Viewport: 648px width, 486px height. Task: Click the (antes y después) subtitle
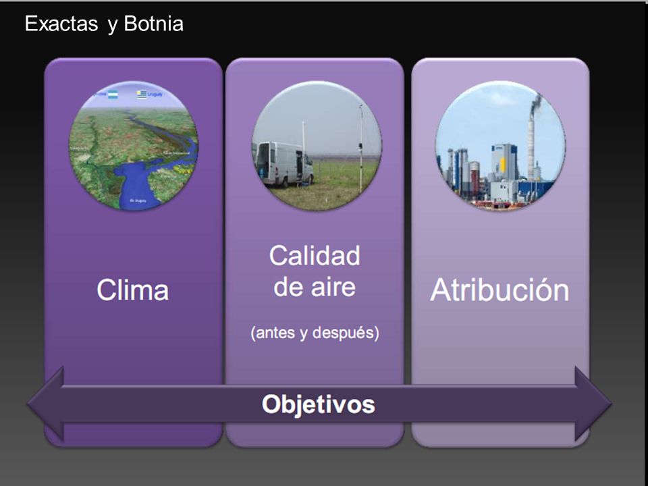(315, 333)
